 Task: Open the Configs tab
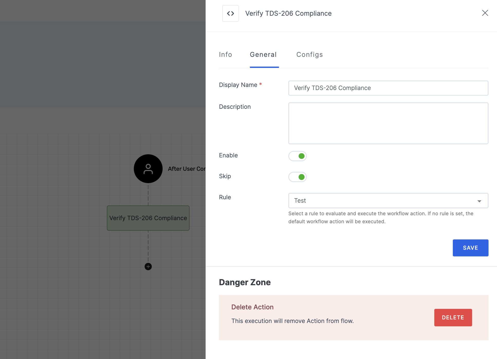pos(309,55)
